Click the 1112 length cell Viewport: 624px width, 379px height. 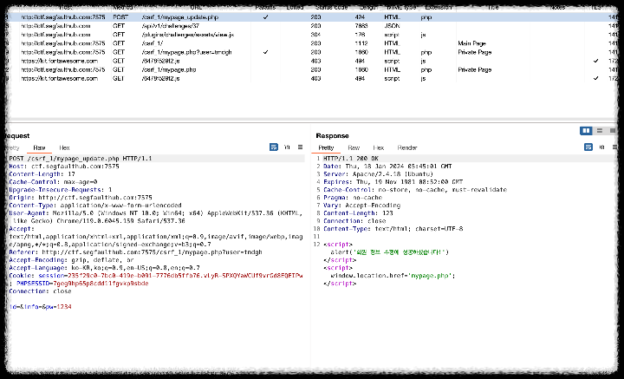point(361,43)
